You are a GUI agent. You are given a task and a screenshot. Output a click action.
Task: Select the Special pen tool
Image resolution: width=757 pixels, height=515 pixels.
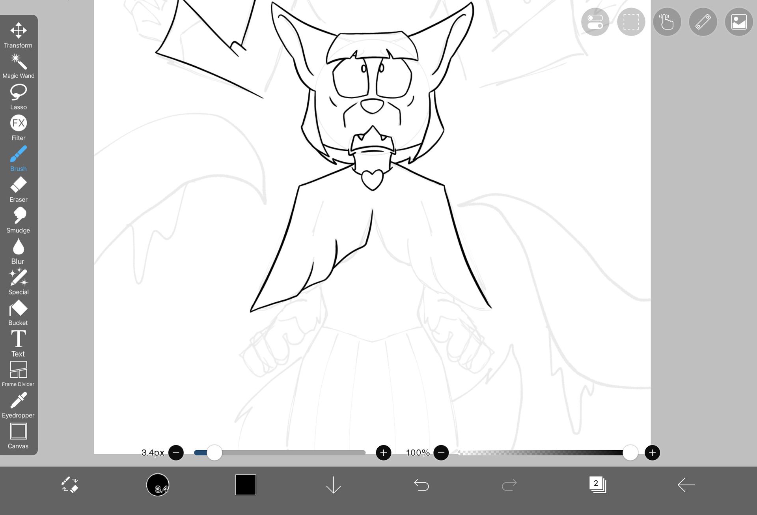[x=18, y=282]
